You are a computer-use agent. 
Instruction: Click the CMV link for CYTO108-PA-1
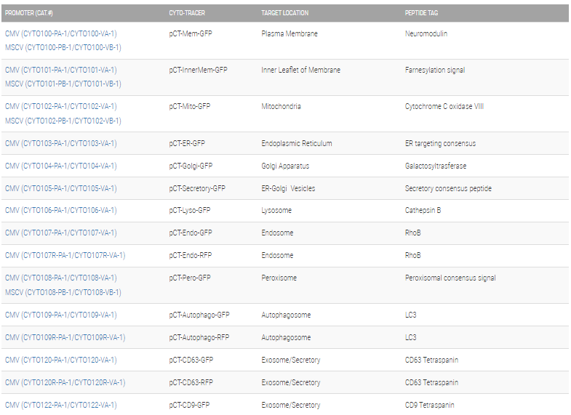pos(60,278)
